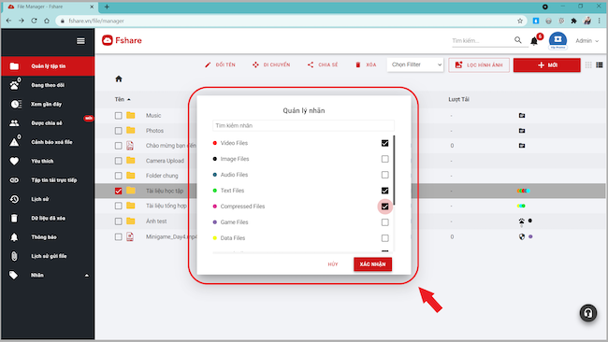
Task: Open the hamburger menu in the sidebar
Action: tap(80, 41)
